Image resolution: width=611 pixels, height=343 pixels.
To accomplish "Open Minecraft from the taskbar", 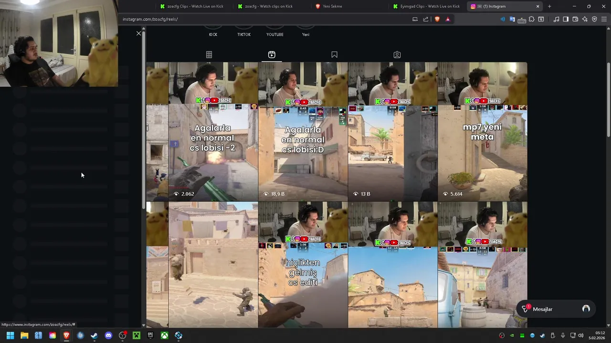I will pos(136,335).
